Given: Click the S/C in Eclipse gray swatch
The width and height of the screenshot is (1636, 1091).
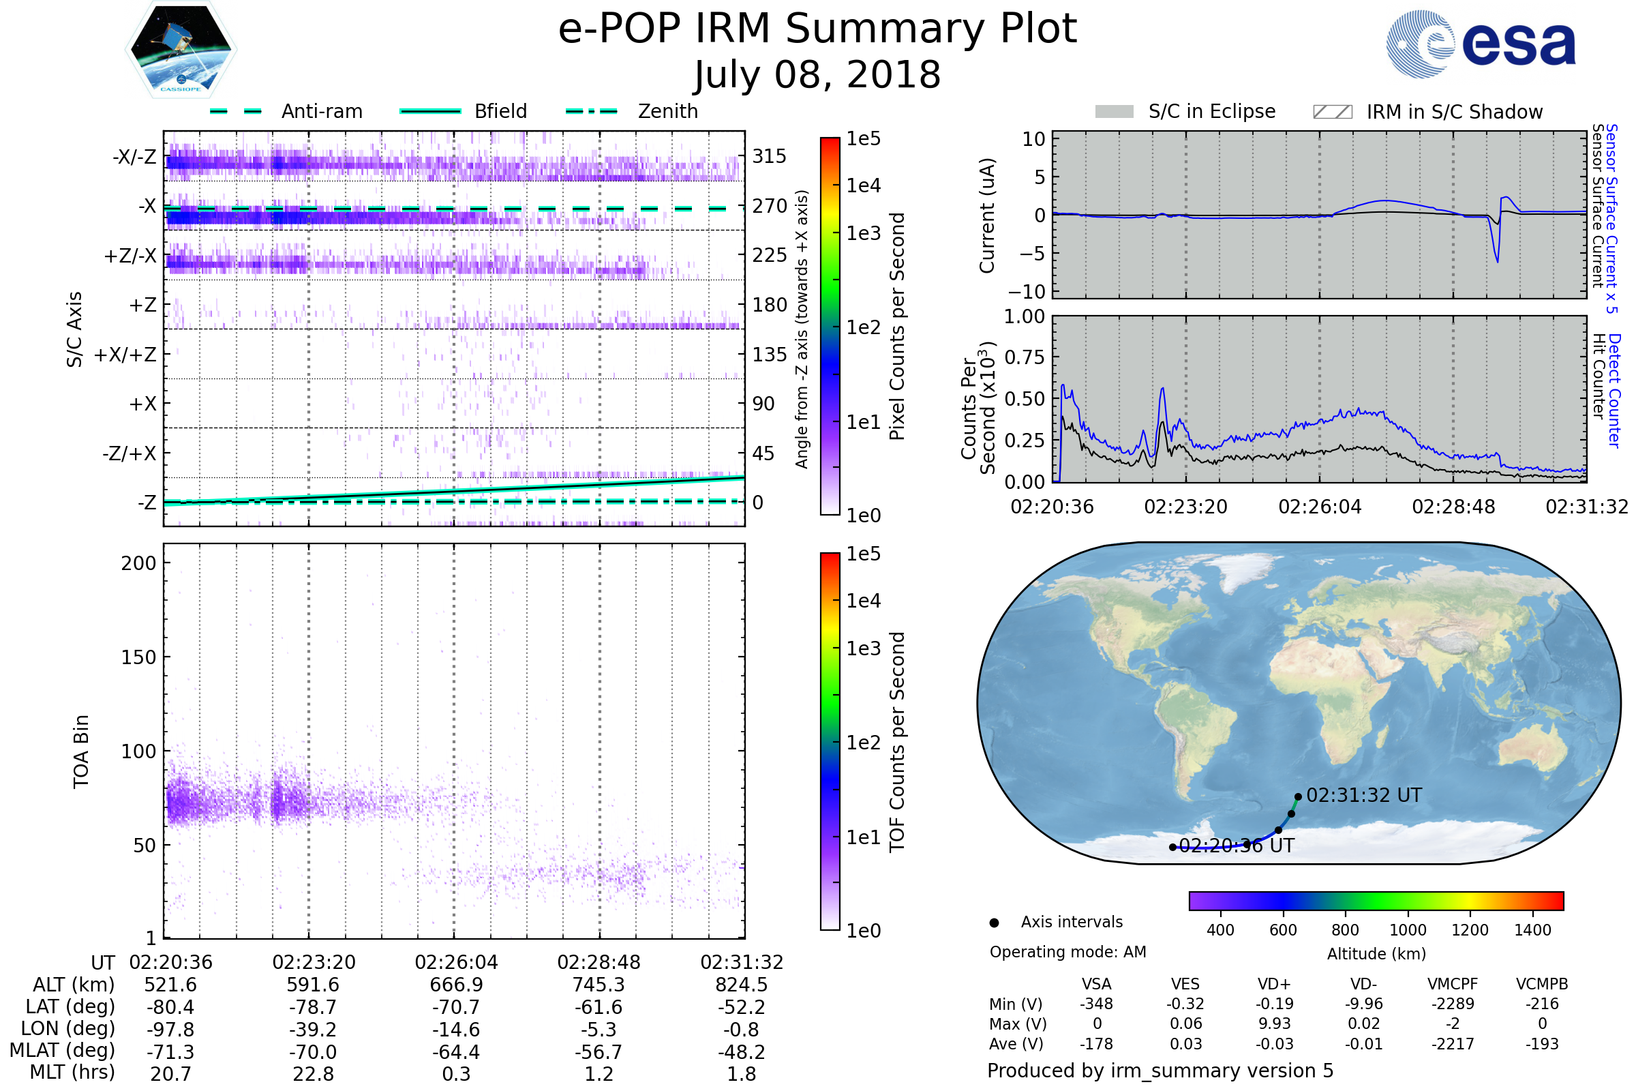Looking at the screenshot, I should tap(1115, 112).
